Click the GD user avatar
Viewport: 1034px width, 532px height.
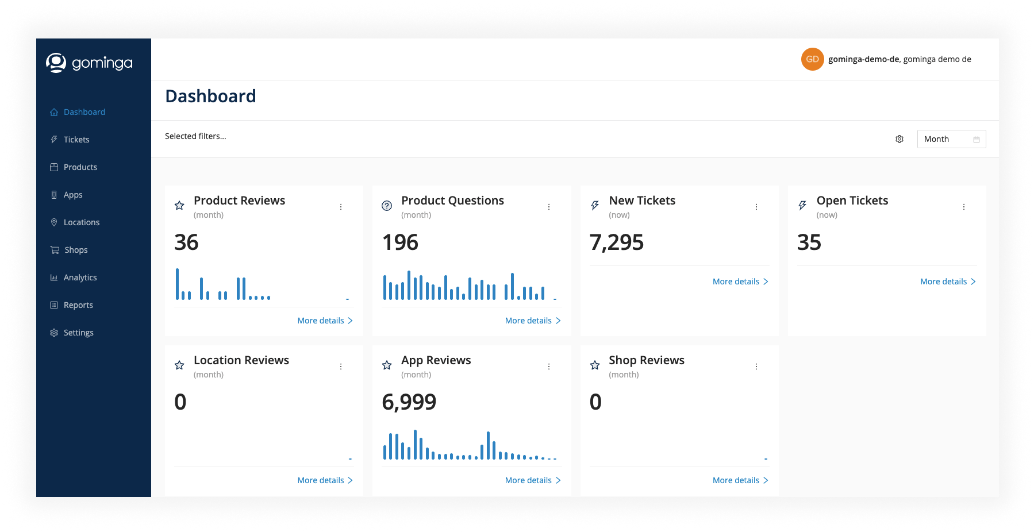click(812, 59)
